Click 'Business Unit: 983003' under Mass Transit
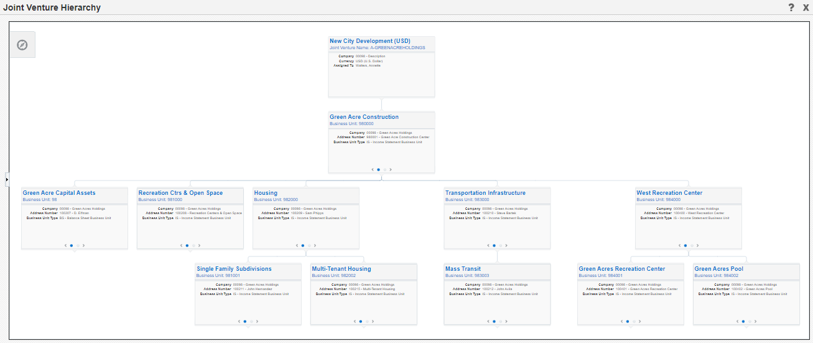Viewport: 813px width, 343px height. tap(467, 276)
